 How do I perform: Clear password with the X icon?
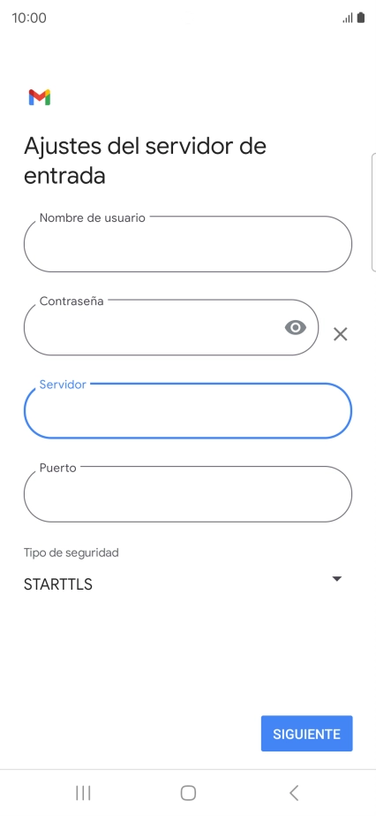(340, 334)
